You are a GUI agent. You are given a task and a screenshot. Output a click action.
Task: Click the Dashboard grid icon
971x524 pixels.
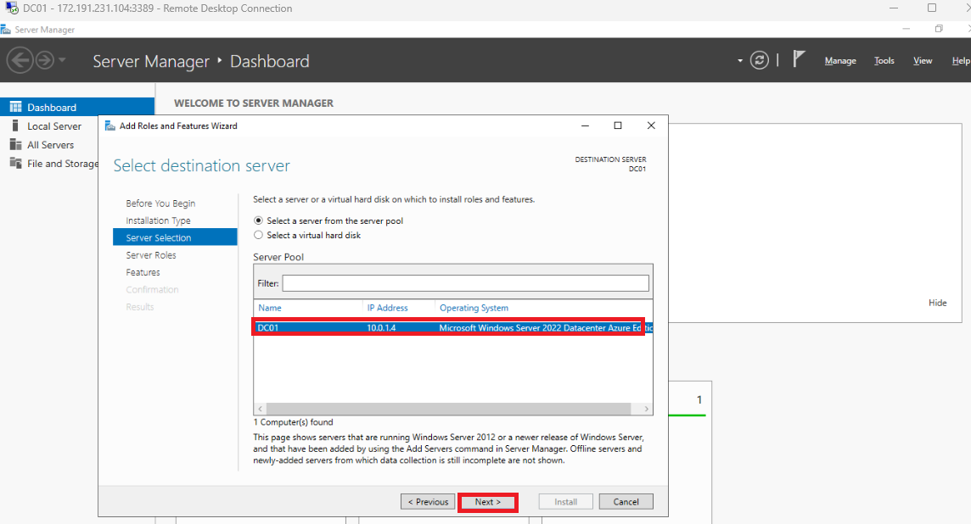(15, 107)
